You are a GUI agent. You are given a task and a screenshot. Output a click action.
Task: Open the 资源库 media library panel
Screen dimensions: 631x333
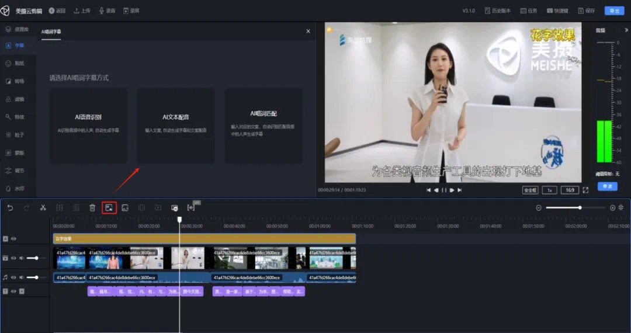[18, 29]
